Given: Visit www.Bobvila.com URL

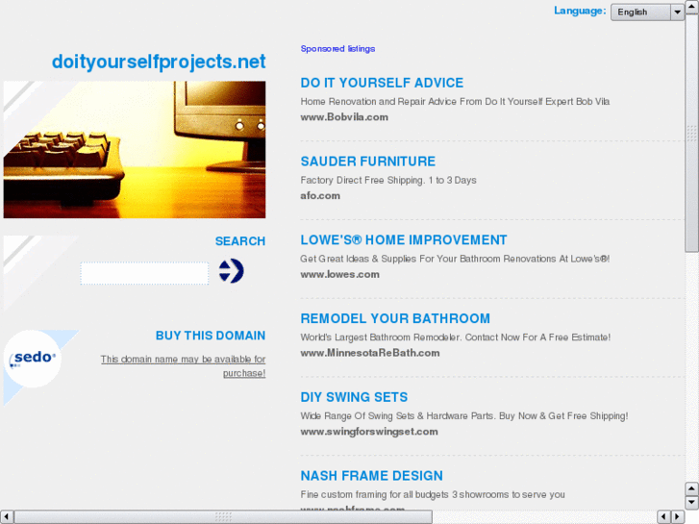Looking at the screenshot, I should 344,117.
